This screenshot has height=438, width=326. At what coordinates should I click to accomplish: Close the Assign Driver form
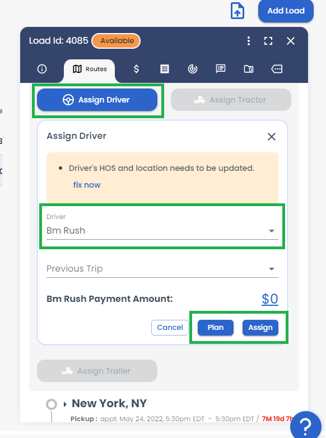pyautogui.click(x=272, y=137)
